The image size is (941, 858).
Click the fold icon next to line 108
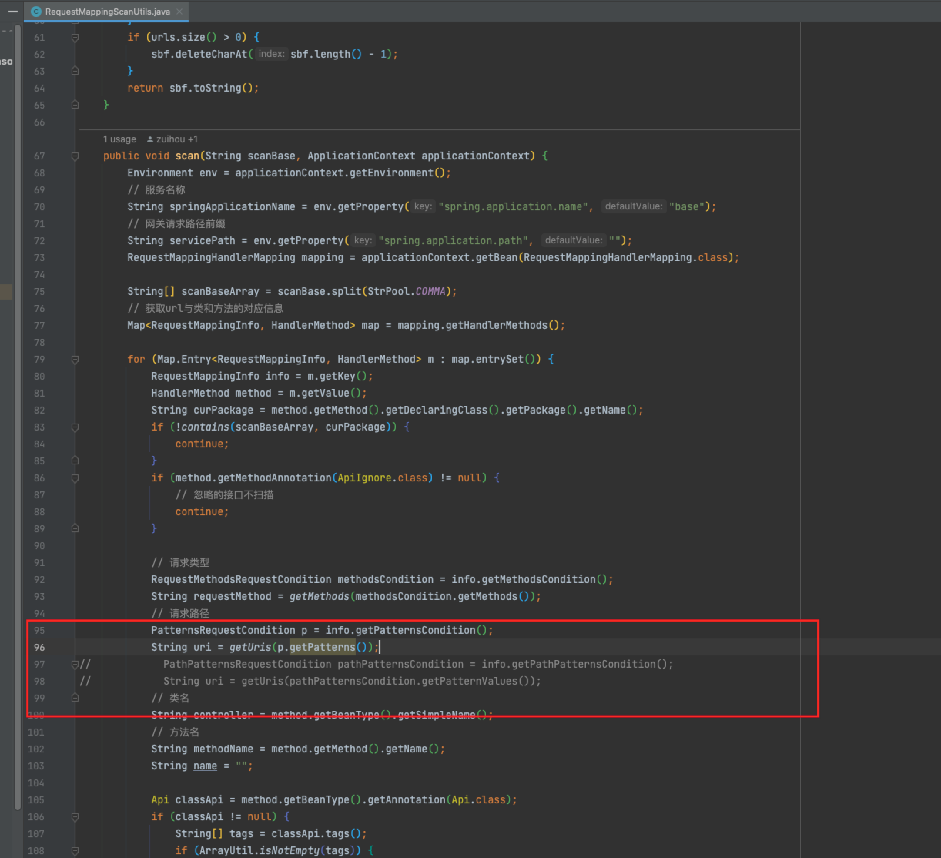tap(75, 850)
